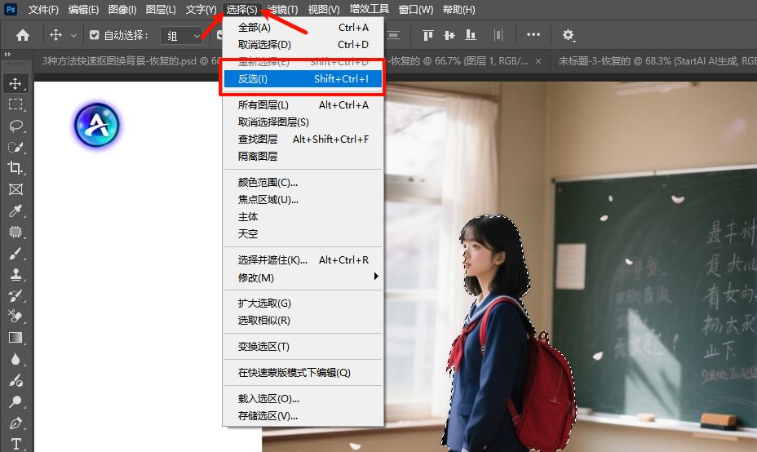Select the Pen tool
Image resolution: width=757 pixels, height=452 pixels.
pyautogui.click(x=15, y=423)
